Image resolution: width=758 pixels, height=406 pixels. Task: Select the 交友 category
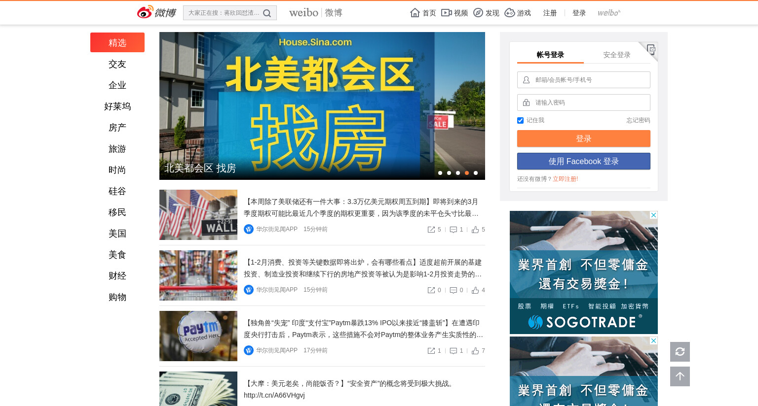(x=117, y=64)
